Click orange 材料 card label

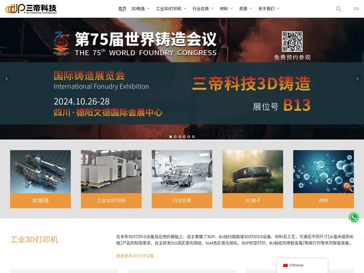tap(324, 201)
